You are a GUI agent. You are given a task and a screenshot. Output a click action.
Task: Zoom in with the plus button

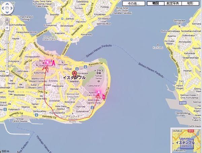pyautogui.click(x=7, y=28)
